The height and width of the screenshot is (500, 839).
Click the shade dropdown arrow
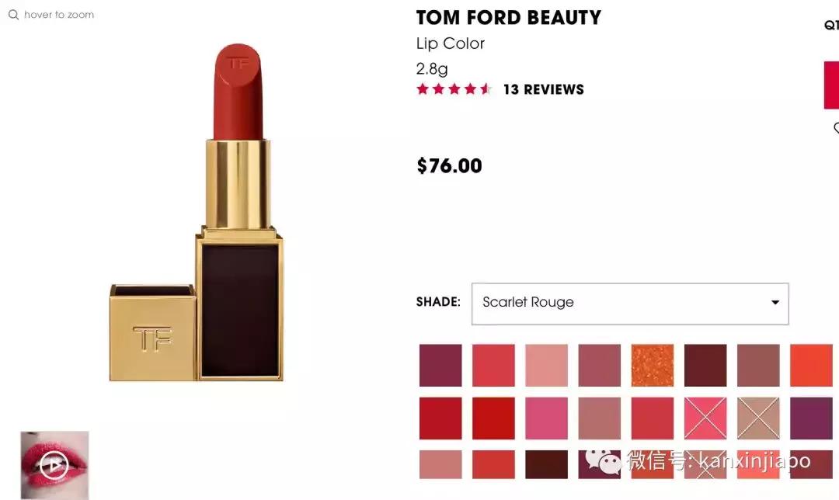pos(775,303)
